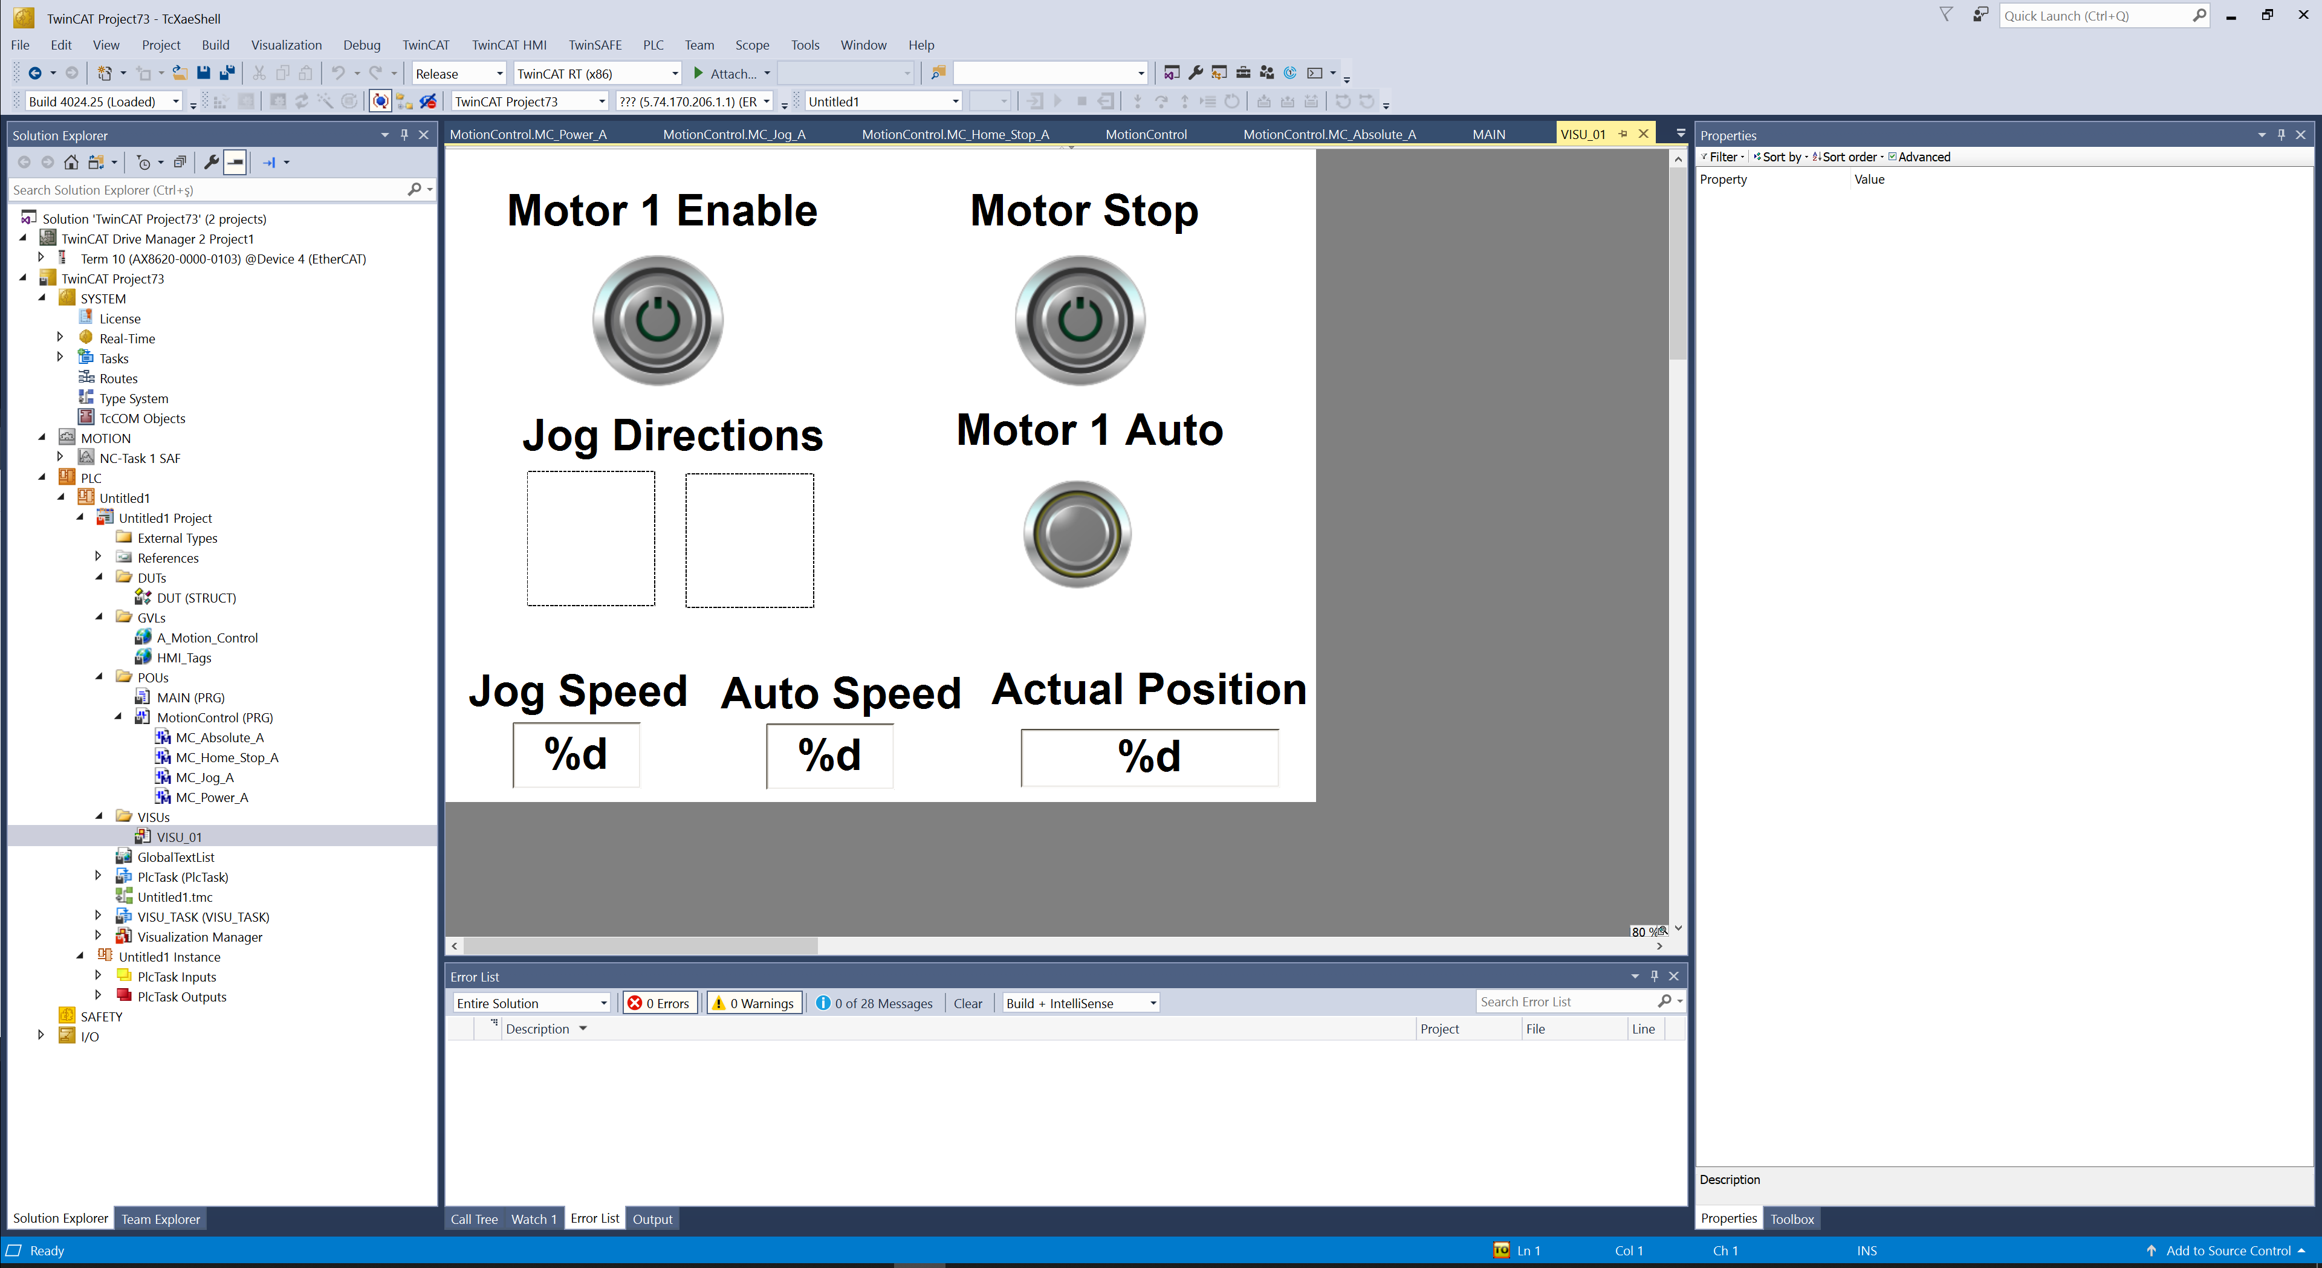Click the Find in Files icon

938,73
